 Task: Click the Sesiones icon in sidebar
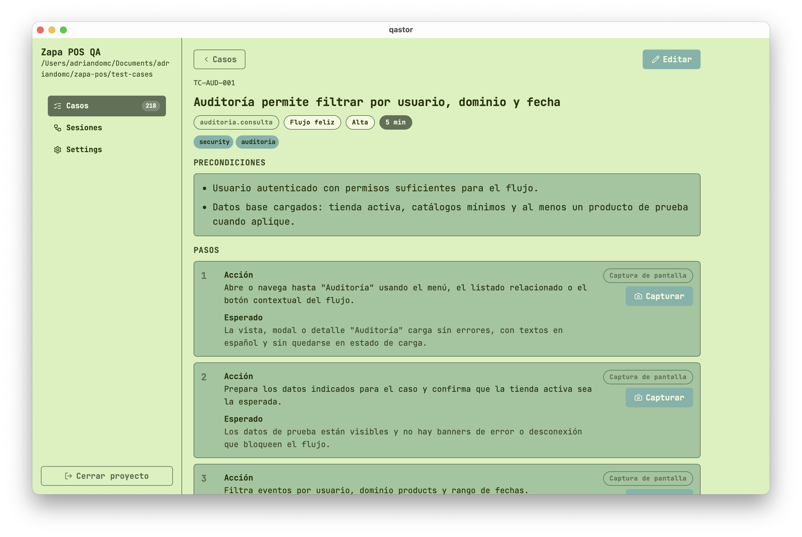[58, 128]
